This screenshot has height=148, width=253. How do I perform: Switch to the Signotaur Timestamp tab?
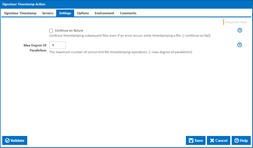coord(20,13)
